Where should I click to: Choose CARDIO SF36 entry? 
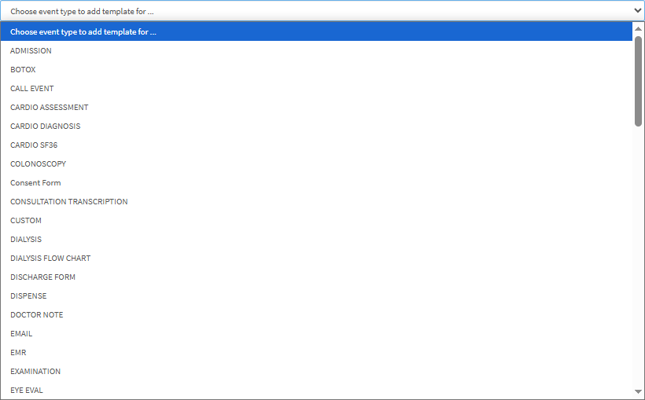316,145
